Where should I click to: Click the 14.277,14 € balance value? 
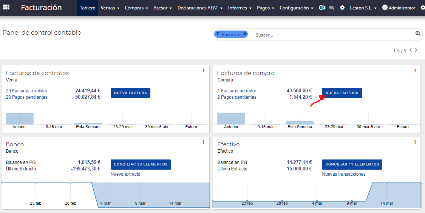pyautogui.click(x=299, y=162)
